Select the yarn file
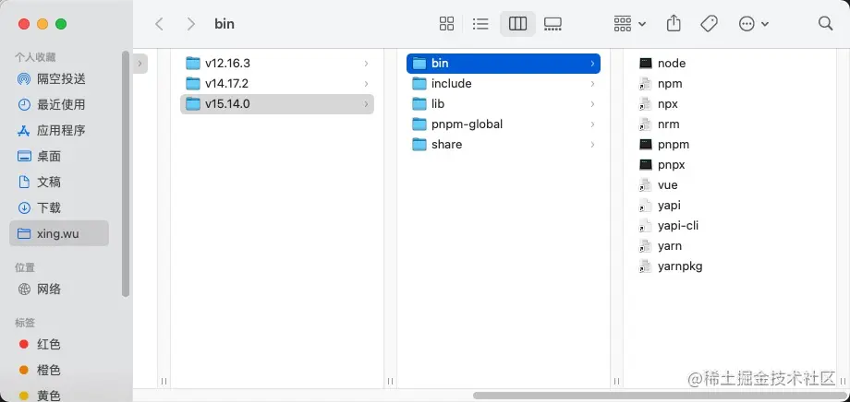This screenshot has height=402, width=850. point(669,246)
